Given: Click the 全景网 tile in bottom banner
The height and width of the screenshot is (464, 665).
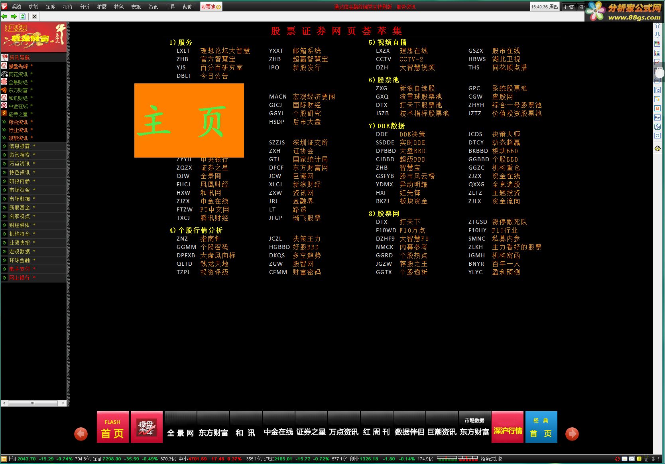Looking at the screenshot, I should [x=181, y=427].
